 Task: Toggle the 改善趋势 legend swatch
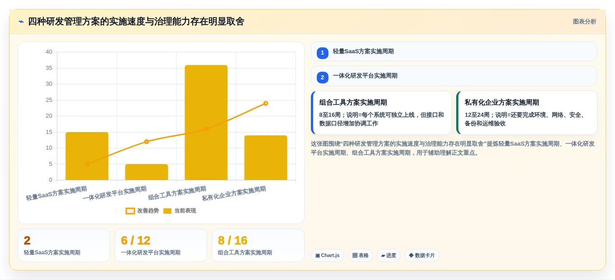[130, 211]
